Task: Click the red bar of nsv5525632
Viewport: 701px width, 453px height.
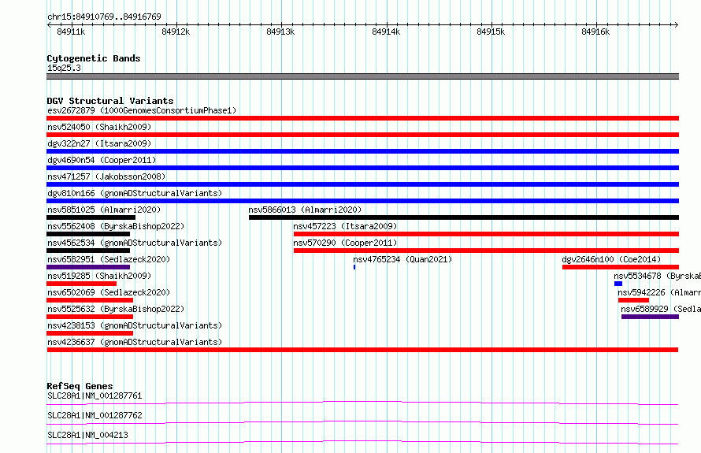Action: click(90, 317)
